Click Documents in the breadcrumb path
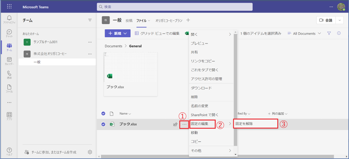The width and height of the screenshot is (349, 159). [x=113, y=46]
